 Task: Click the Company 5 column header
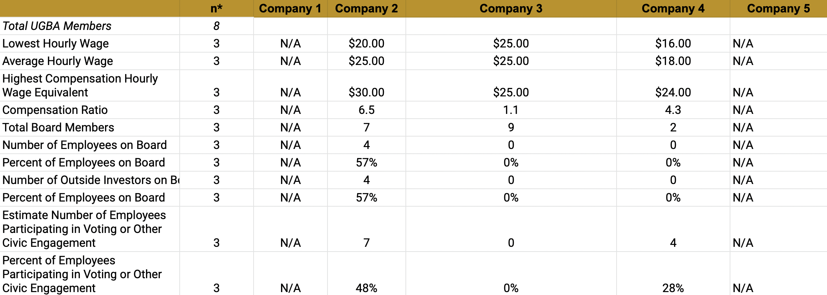[778, 8]
